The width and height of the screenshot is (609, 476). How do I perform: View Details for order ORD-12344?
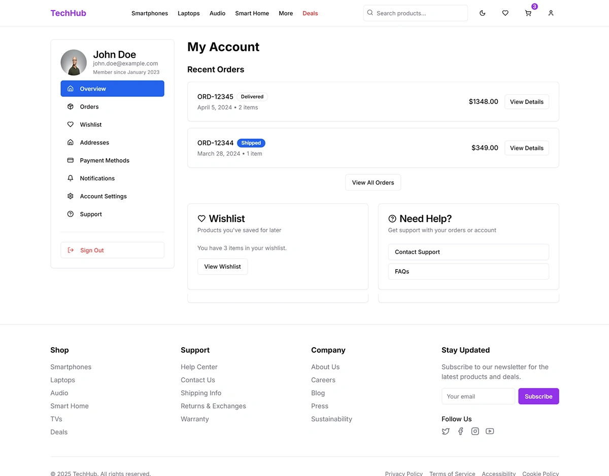(x=527, y=148)
